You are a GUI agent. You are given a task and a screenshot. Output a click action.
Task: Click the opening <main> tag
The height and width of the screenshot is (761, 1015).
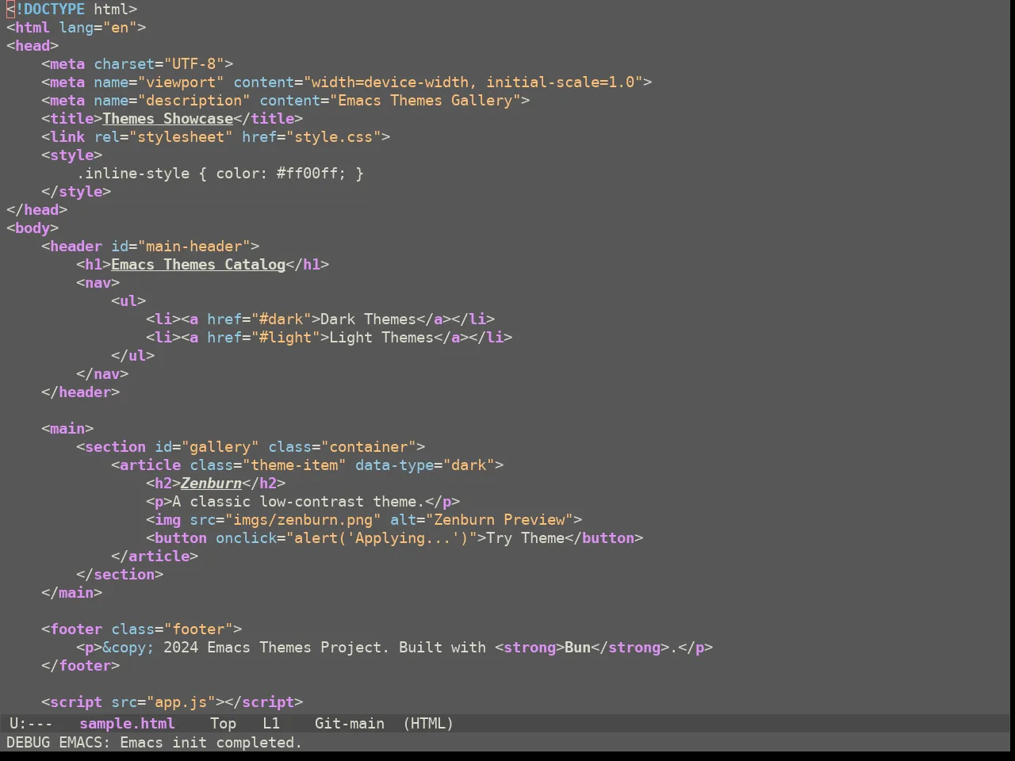(x=67, y=429)
